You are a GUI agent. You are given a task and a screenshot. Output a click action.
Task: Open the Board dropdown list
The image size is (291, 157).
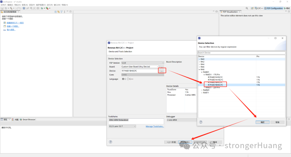[x=157, y=67]
